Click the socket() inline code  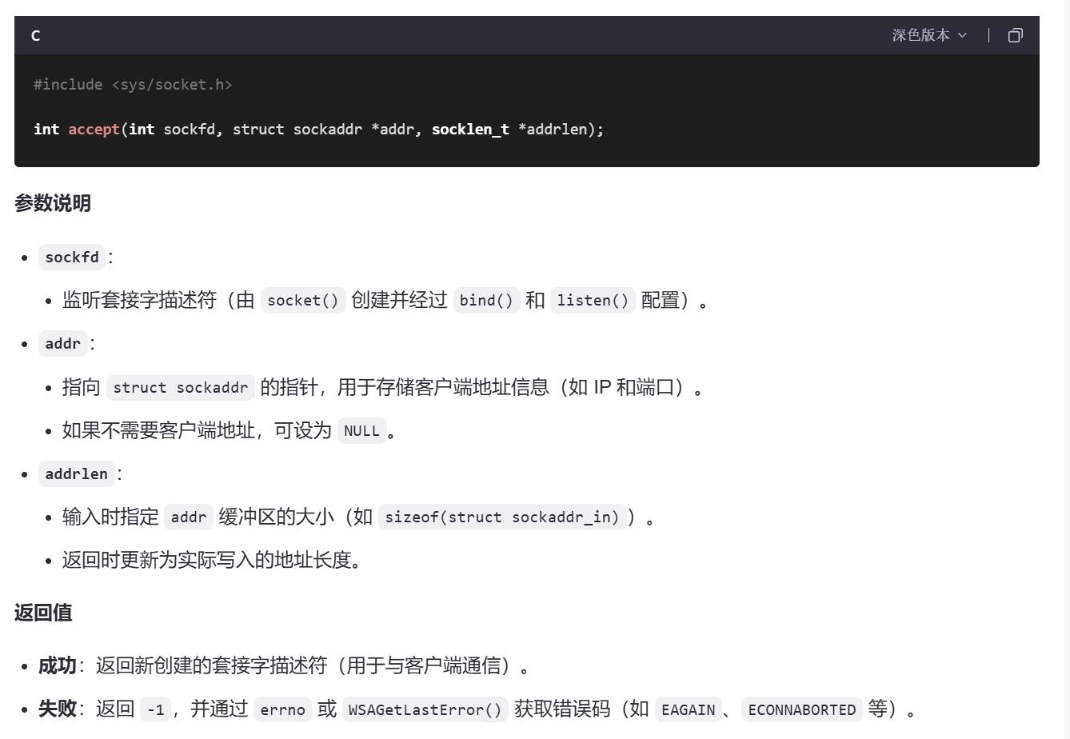303,301
